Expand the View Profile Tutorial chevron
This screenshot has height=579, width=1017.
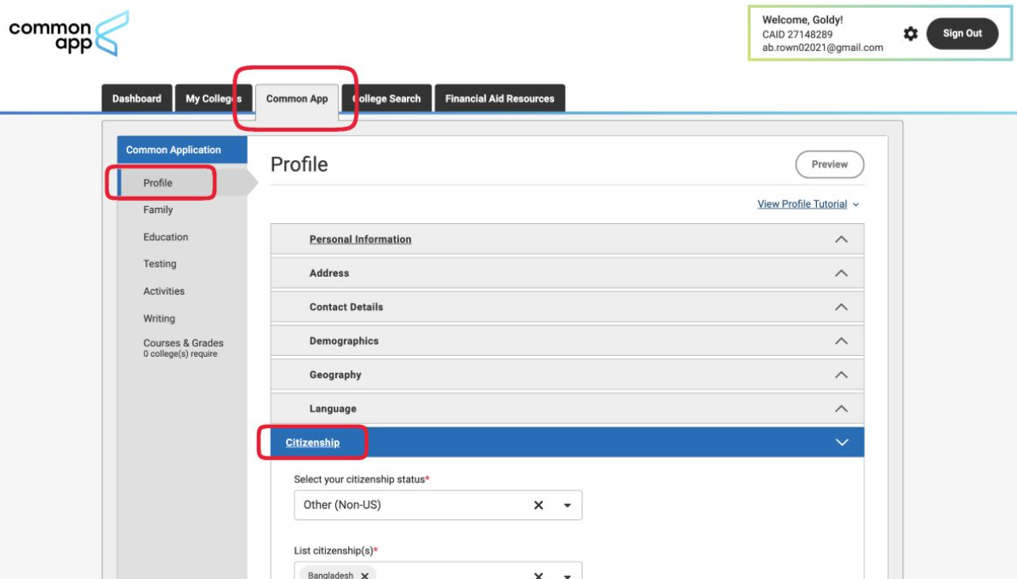[x=856, y=204]
